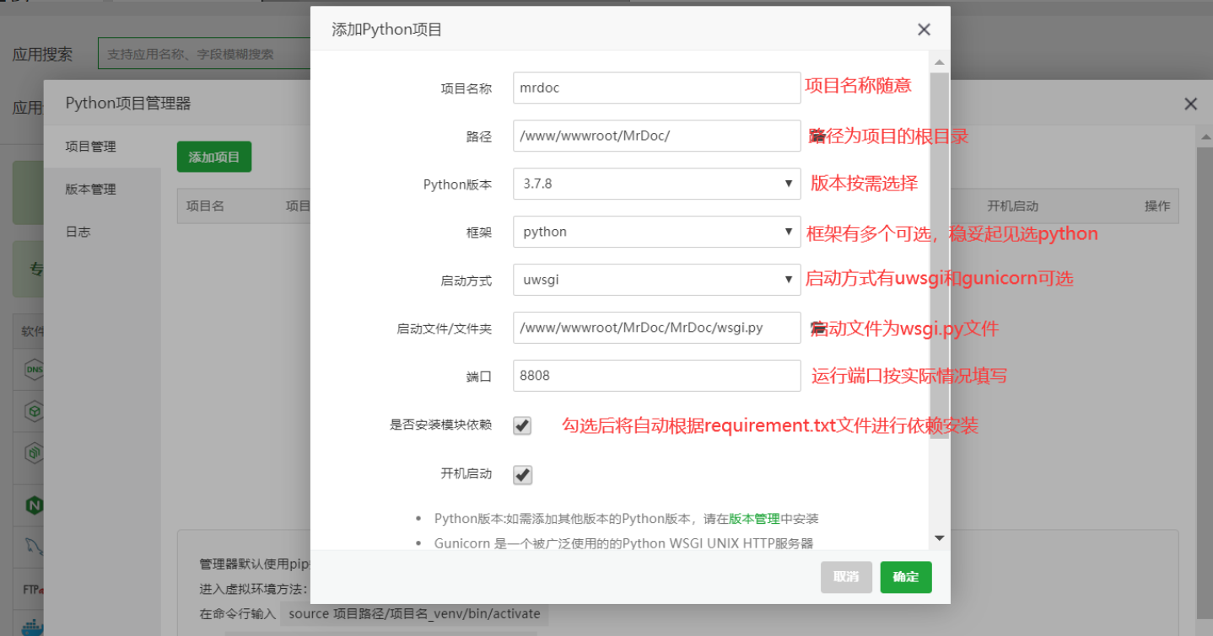Open the DNS manager software icon
The width and height of the screenshot is (1213, 636).
(34, 369)
